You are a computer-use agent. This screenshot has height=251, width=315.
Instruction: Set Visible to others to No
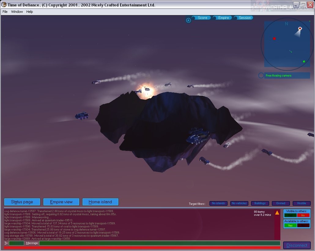pos(303,215)
